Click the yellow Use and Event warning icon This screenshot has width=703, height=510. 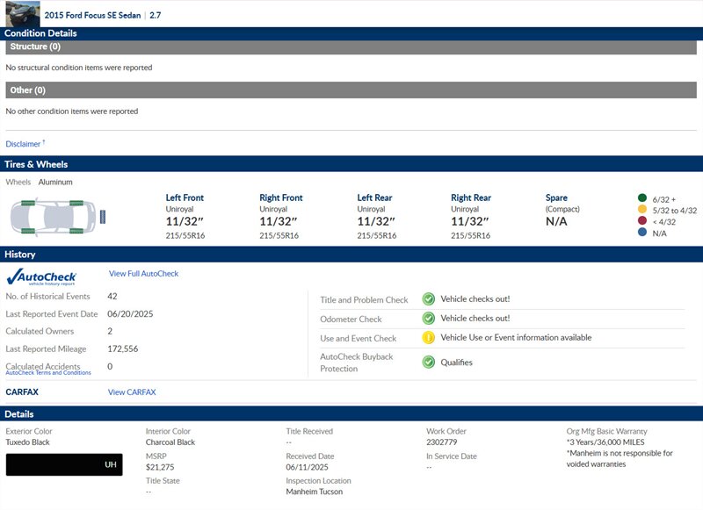point(429,338)
